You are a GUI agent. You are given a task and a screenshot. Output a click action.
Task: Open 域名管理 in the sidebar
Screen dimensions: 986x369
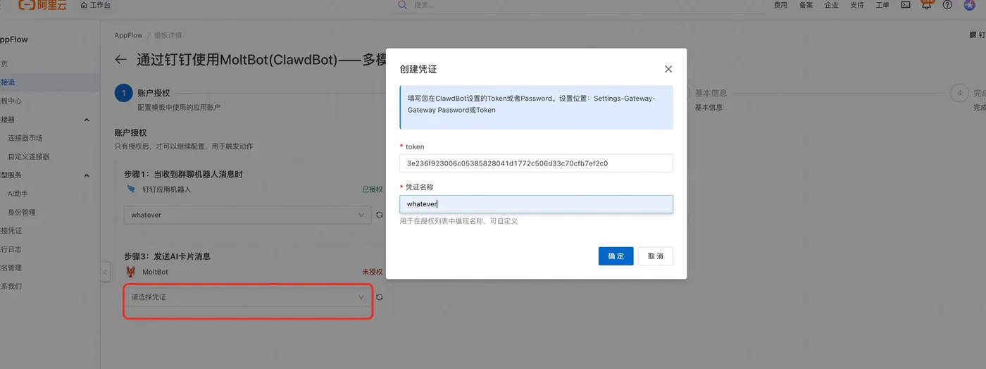pos(11,268)
